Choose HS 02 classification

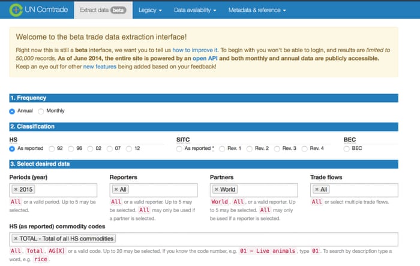90,149
